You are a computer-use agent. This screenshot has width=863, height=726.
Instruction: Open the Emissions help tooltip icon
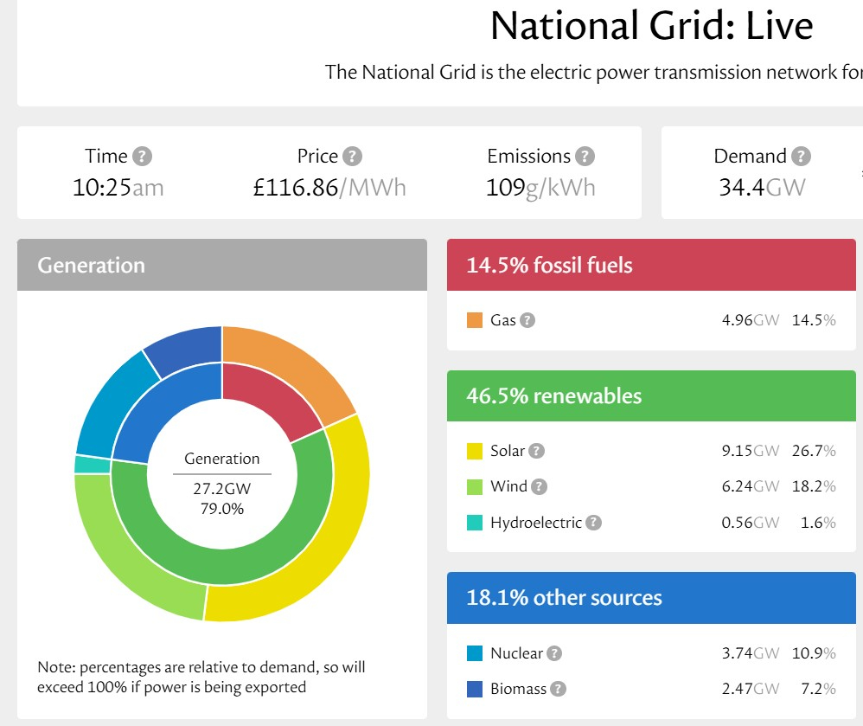[x=585, y=157]
